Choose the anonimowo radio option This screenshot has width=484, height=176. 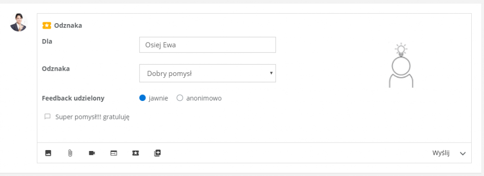click(180, 98)
